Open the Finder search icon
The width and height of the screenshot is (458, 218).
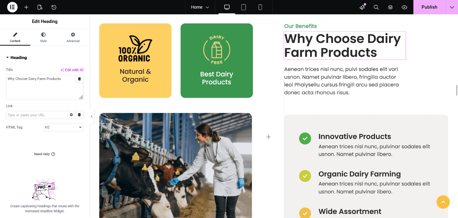click(x=376, y=7)
